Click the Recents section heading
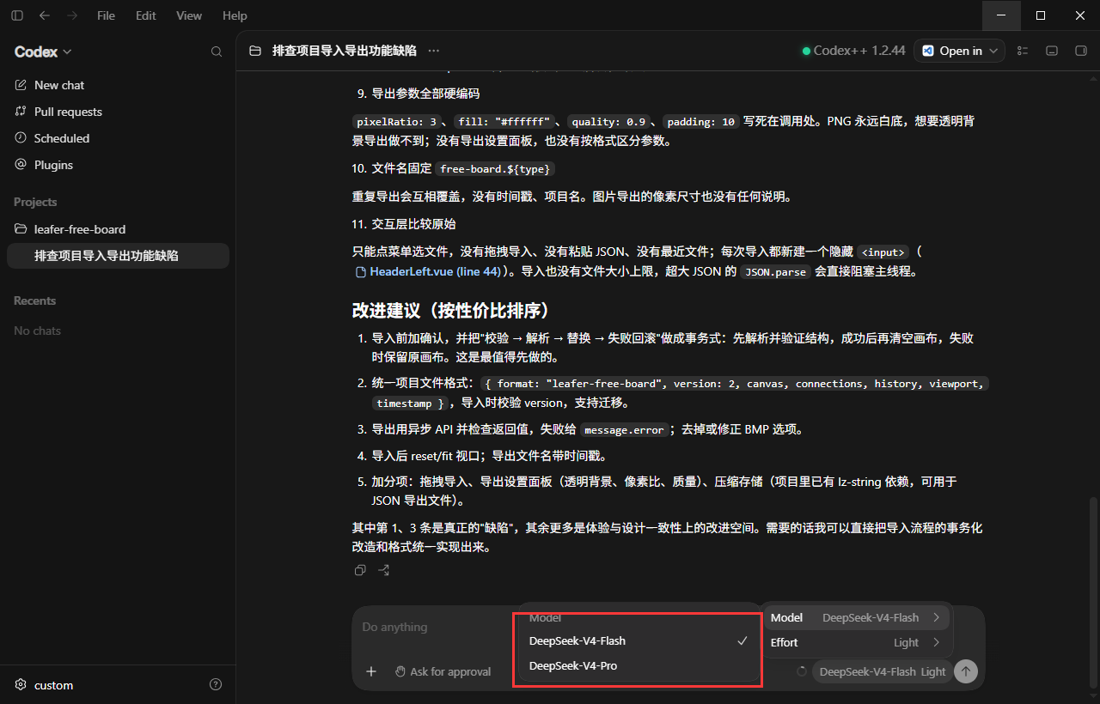The width and height of the screenshot is (1100, 704). click(34, 300)
